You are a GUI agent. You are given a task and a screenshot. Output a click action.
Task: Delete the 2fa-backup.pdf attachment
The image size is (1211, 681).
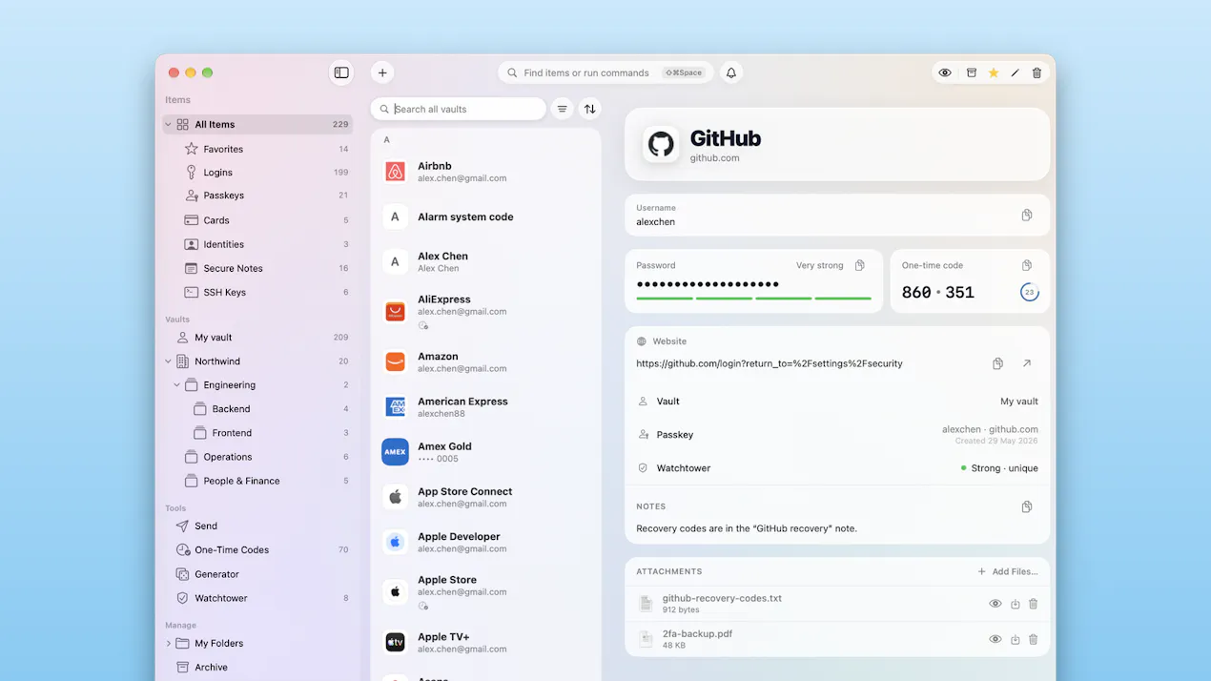pos(1033,639)
